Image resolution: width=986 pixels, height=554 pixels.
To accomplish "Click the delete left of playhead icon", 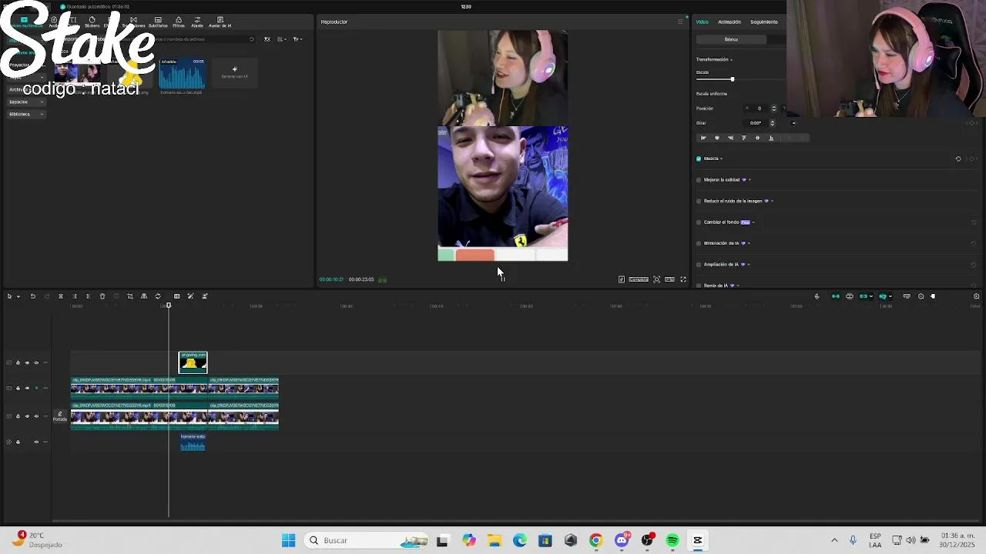I will click(x=74, y=296).
